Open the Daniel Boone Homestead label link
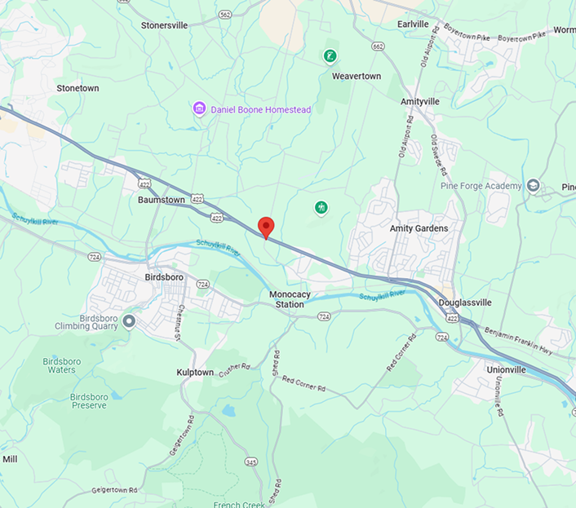The image size is (576, 508). [x=261, y=110]
